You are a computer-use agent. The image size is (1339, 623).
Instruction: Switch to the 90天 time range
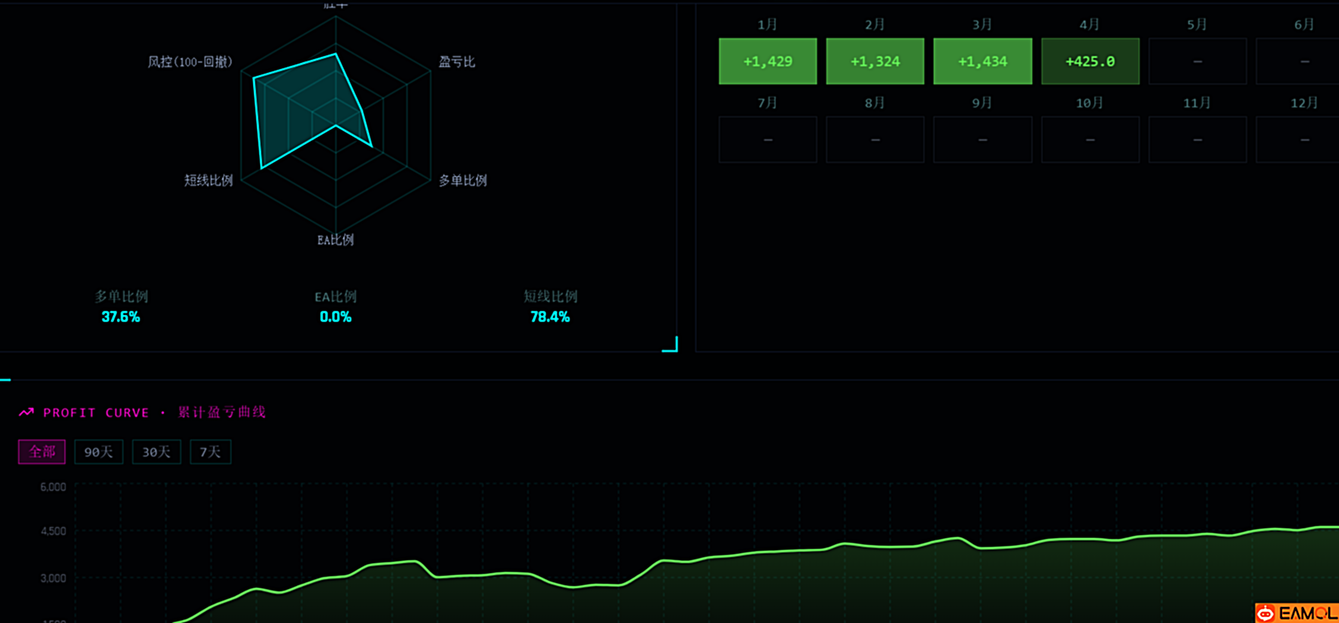pos(98,452)
